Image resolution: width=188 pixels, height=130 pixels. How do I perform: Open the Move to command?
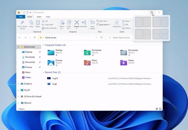[62, 25]
